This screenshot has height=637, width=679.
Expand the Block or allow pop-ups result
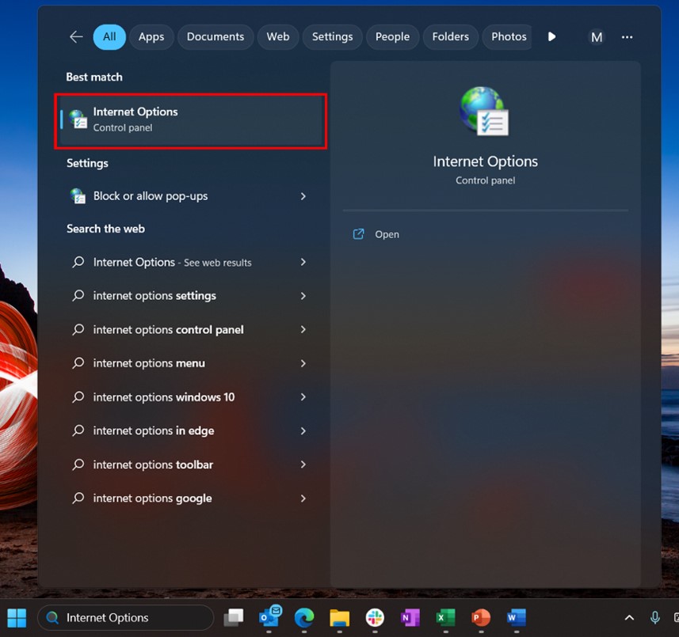click(303, 196)
